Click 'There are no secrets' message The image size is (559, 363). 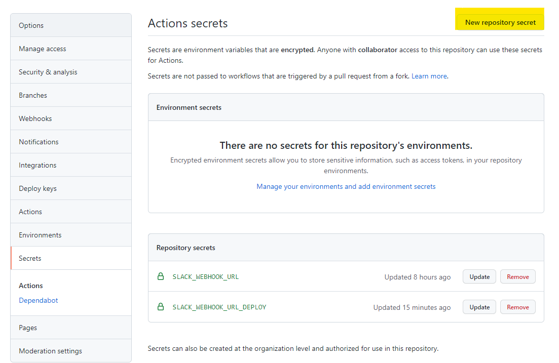point(346,145)
